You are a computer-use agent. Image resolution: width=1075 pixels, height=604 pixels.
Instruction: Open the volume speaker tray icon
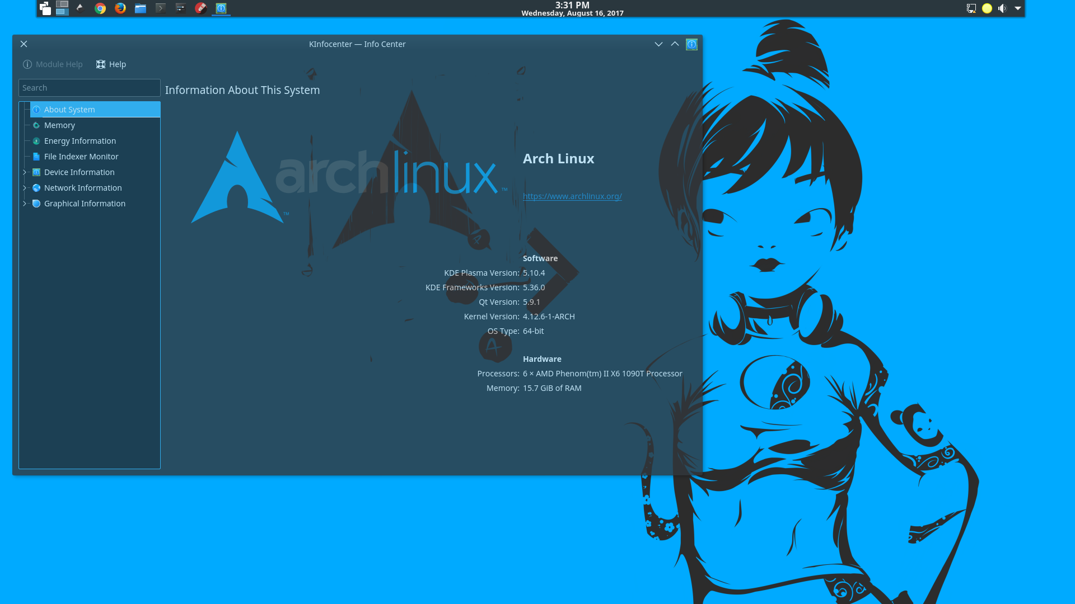tap(1002, 8)
